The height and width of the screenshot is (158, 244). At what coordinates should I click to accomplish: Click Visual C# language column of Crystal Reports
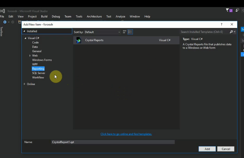point(165,40)
